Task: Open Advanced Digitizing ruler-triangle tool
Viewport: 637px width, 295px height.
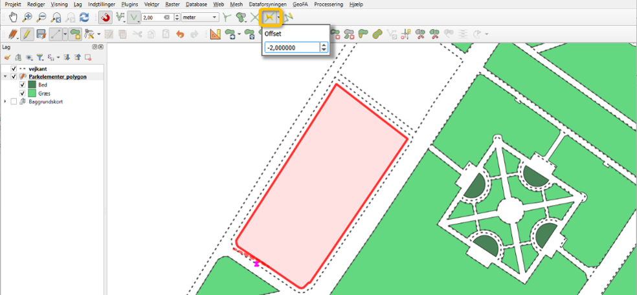Action: tap(215, 34)
